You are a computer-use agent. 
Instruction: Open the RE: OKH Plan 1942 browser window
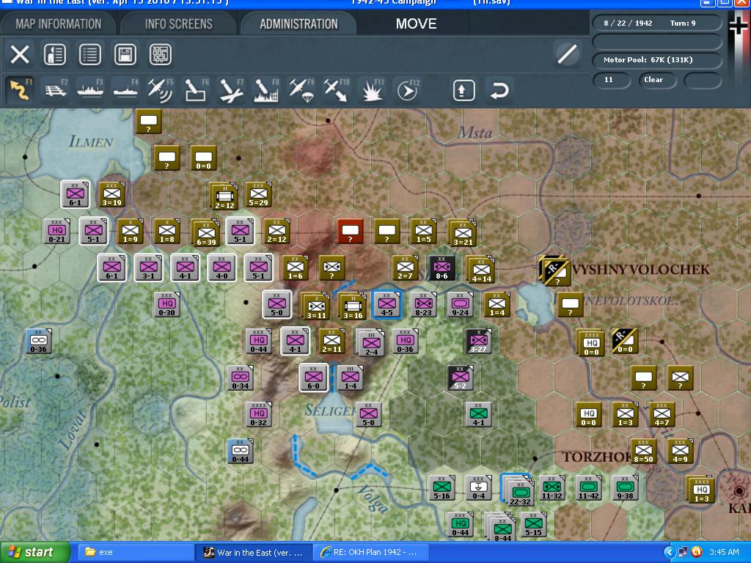[370, 552]
